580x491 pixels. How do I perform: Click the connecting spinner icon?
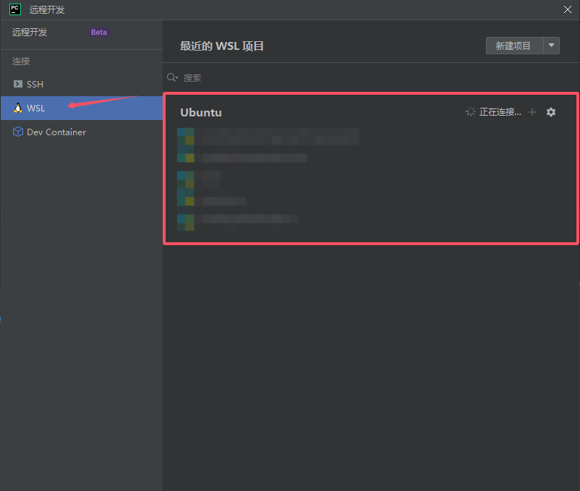(470, 111)
